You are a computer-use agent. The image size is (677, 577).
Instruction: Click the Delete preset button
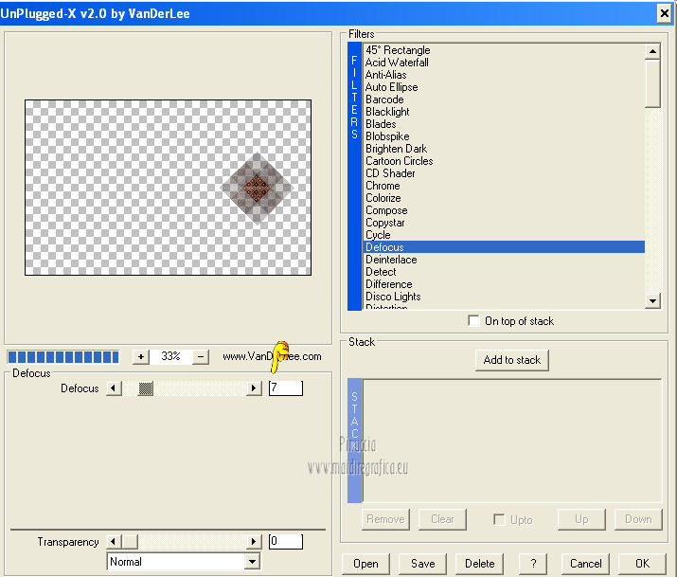click(x=480, y=564)
